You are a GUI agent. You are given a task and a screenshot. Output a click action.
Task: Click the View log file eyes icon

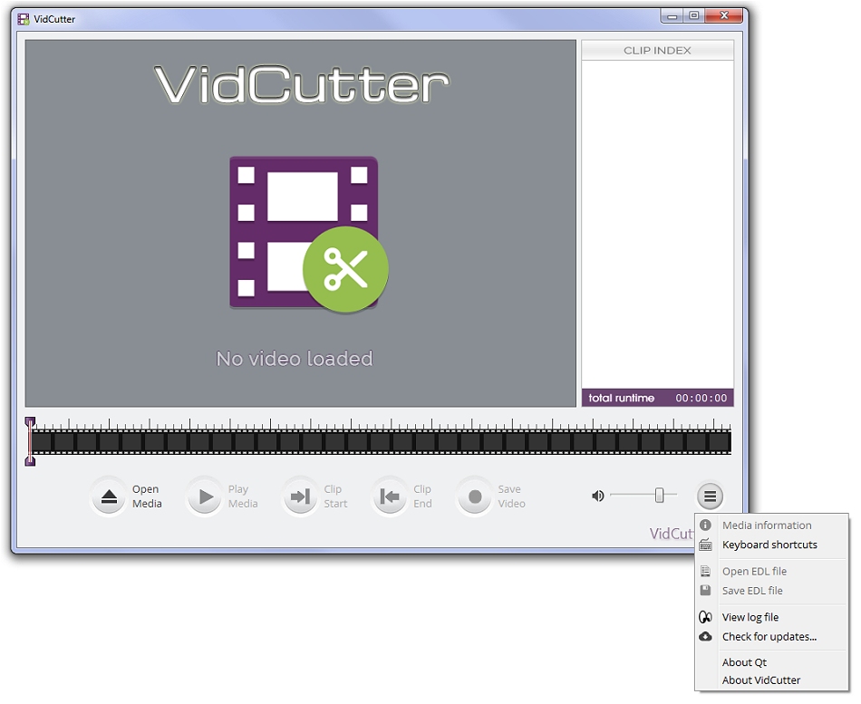[x=706, y=617]
